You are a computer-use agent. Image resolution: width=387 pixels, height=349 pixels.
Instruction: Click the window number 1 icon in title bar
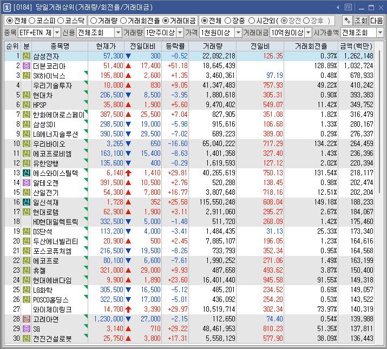tap(6, 8)
